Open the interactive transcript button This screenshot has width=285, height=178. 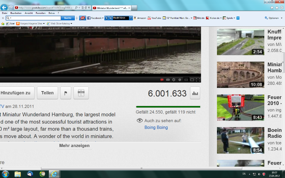[81, 93]
